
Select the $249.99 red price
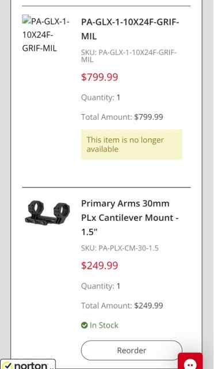pyautogui.click(x=100, y=265)
